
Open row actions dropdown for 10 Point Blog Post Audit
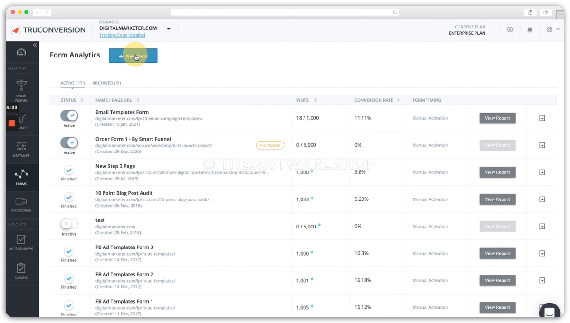(542, 199)
